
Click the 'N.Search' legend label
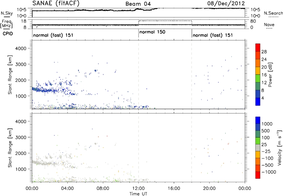coord(273,13)
